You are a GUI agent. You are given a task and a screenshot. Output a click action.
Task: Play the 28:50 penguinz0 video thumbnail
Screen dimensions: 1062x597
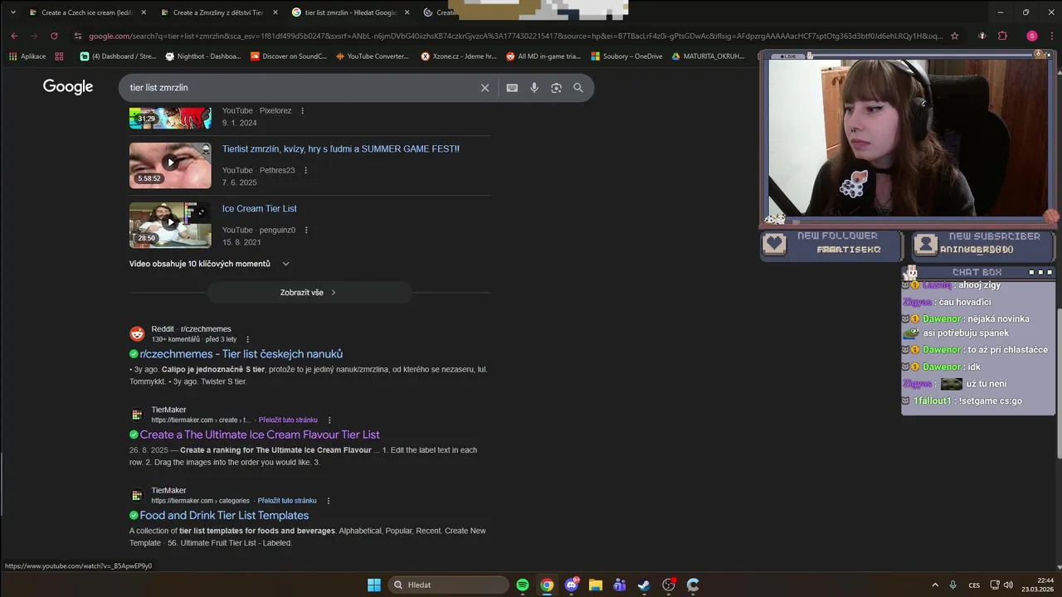[x=170, y=225]
